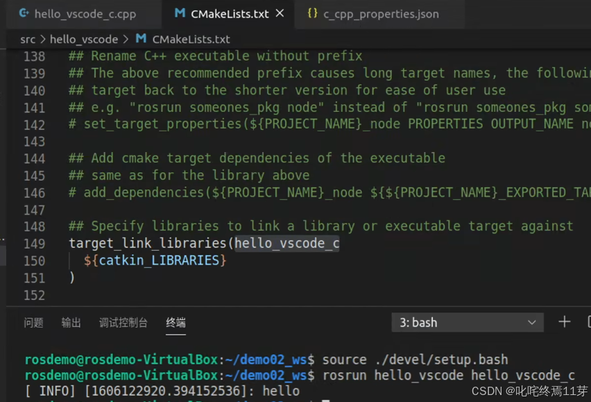Add a new terminal with the plus icon
This screenshot has width=591, height=402.
[x=564, y=322]
